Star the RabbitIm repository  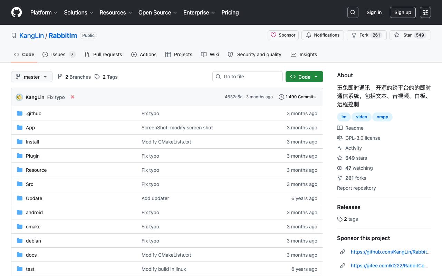coord(410,35)
